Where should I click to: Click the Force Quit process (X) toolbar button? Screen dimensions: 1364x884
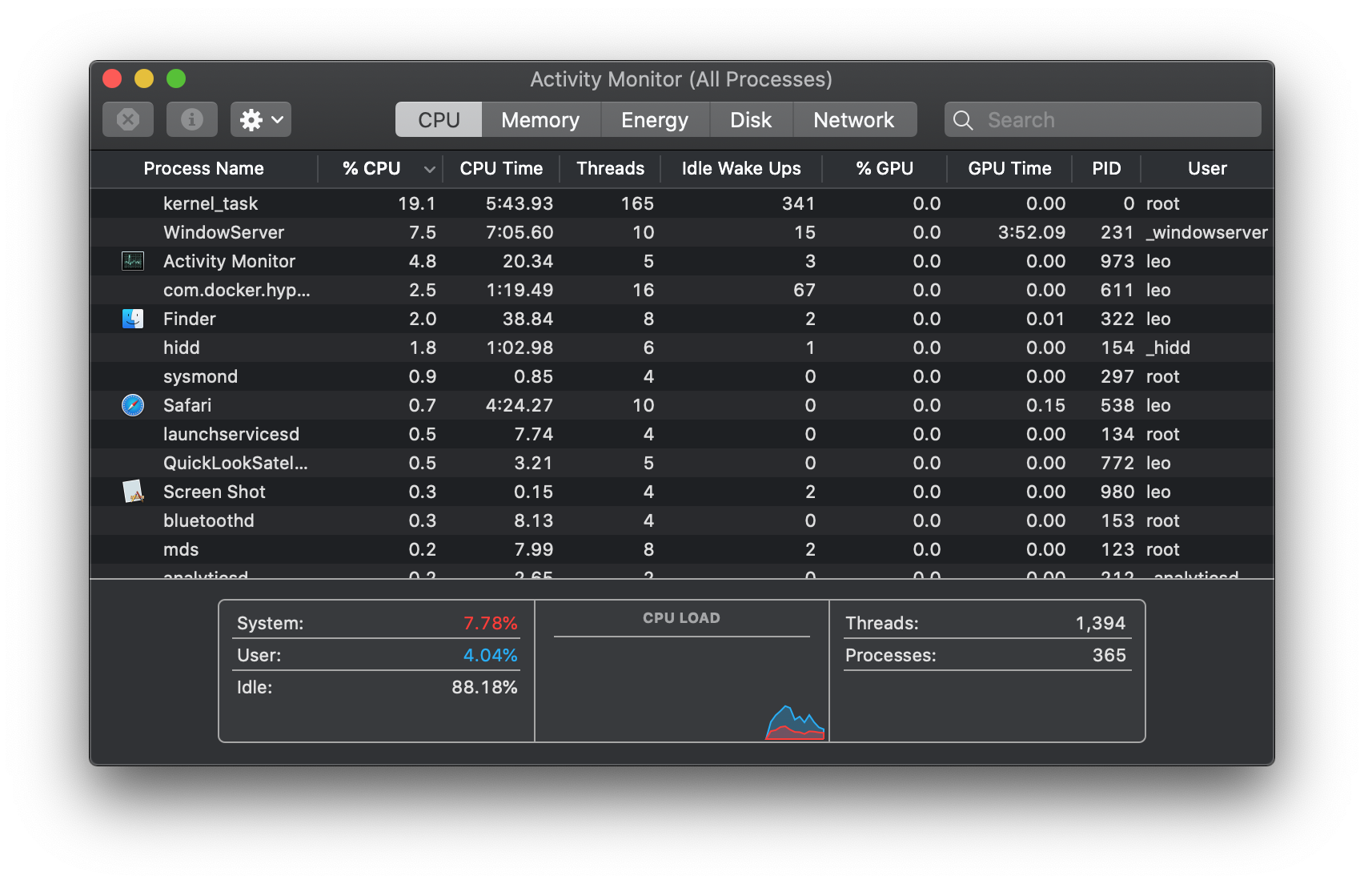click(128, 119)
